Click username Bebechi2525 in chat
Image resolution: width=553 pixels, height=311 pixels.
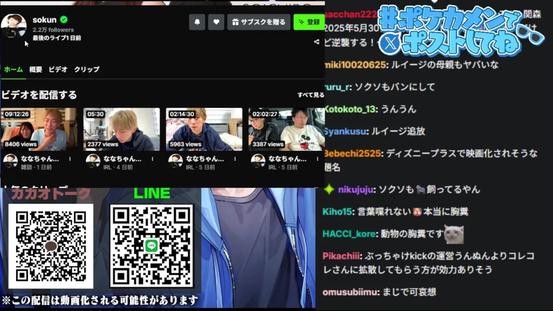click(353, 153)
